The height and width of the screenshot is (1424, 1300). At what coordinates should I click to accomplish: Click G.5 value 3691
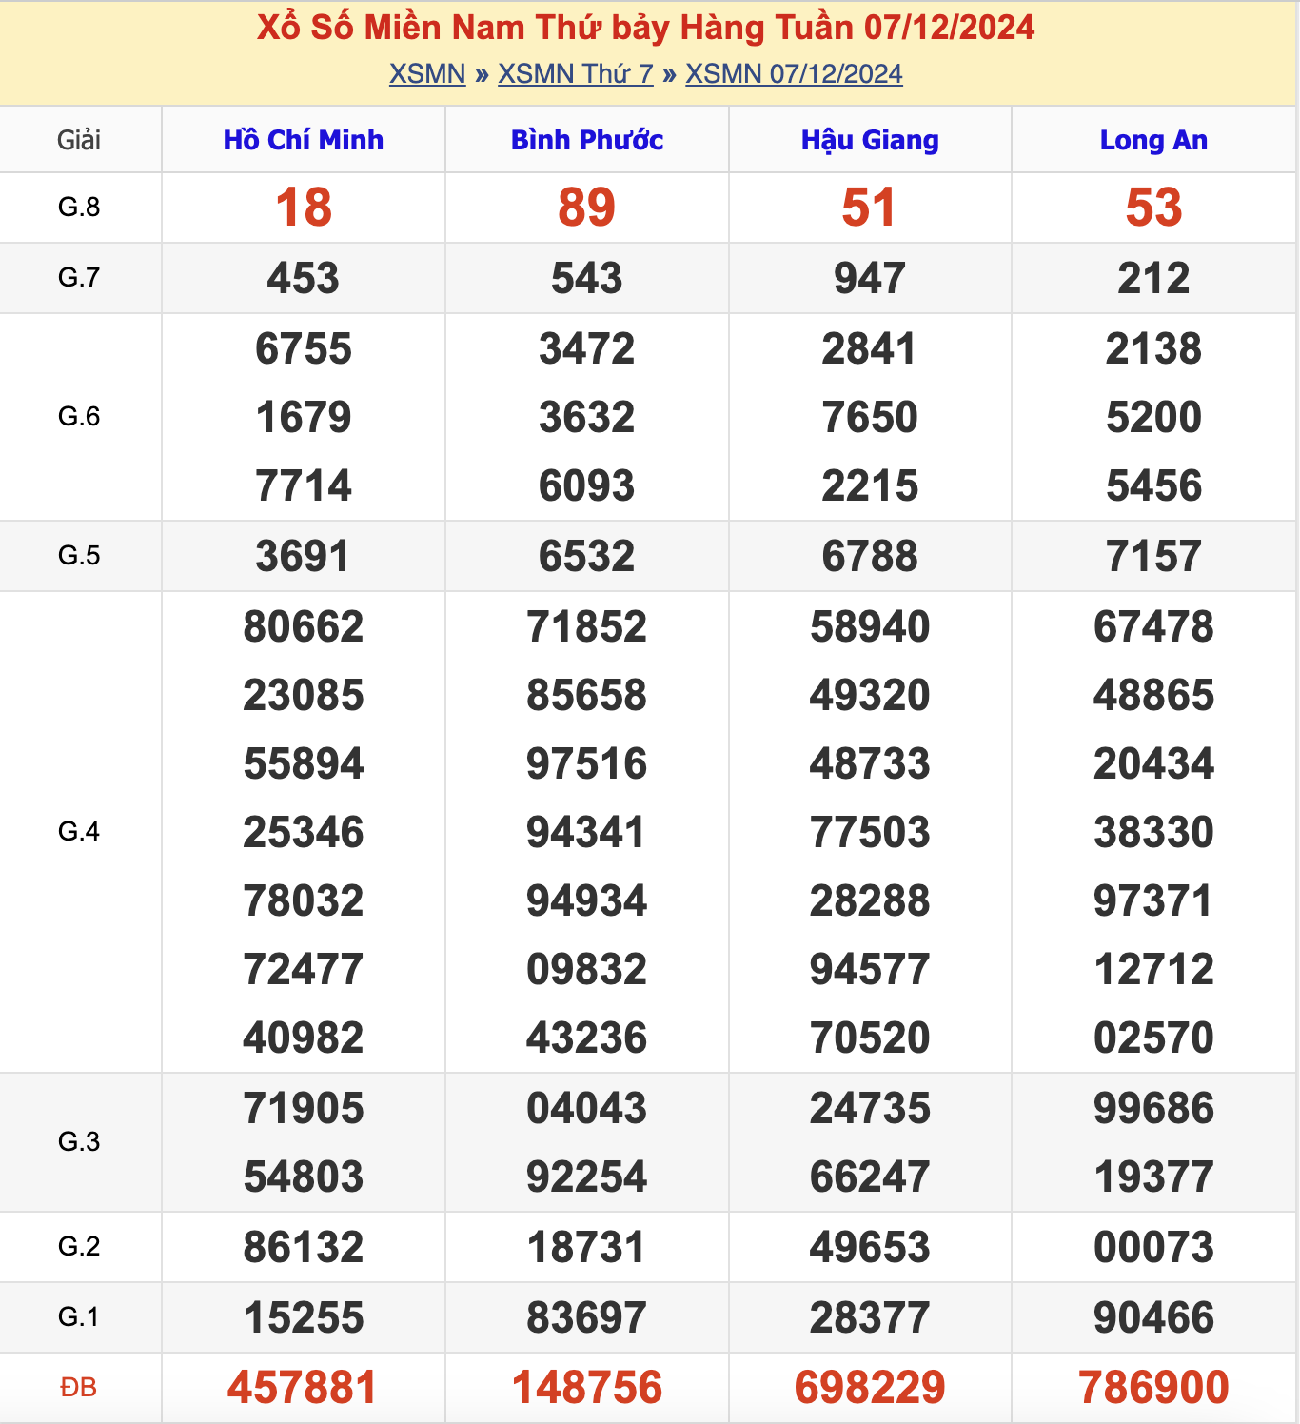(304, 556)
